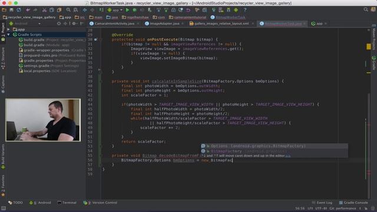
Task: Open gradle-wrapper.properties file
Action: click(52, 50)
